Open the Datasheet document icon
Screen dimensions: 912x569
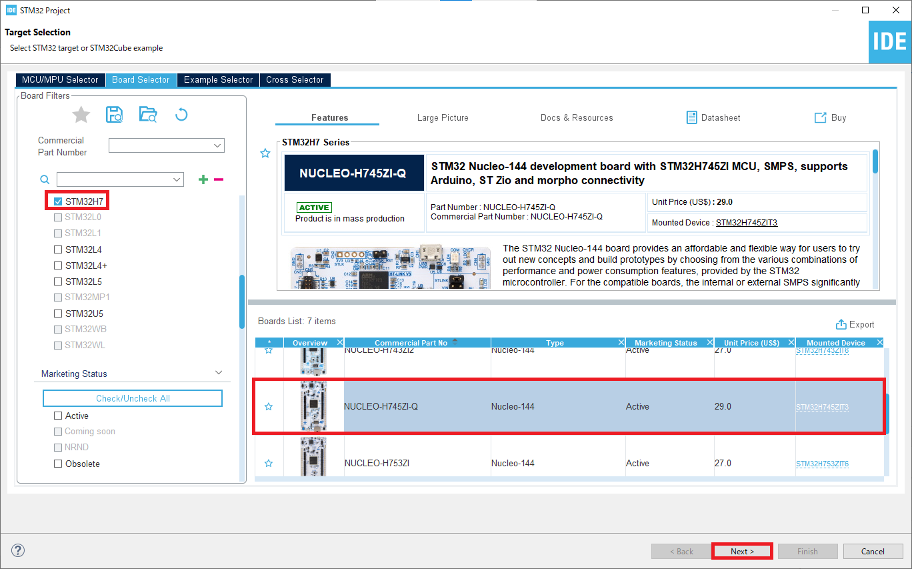[692, 117]
